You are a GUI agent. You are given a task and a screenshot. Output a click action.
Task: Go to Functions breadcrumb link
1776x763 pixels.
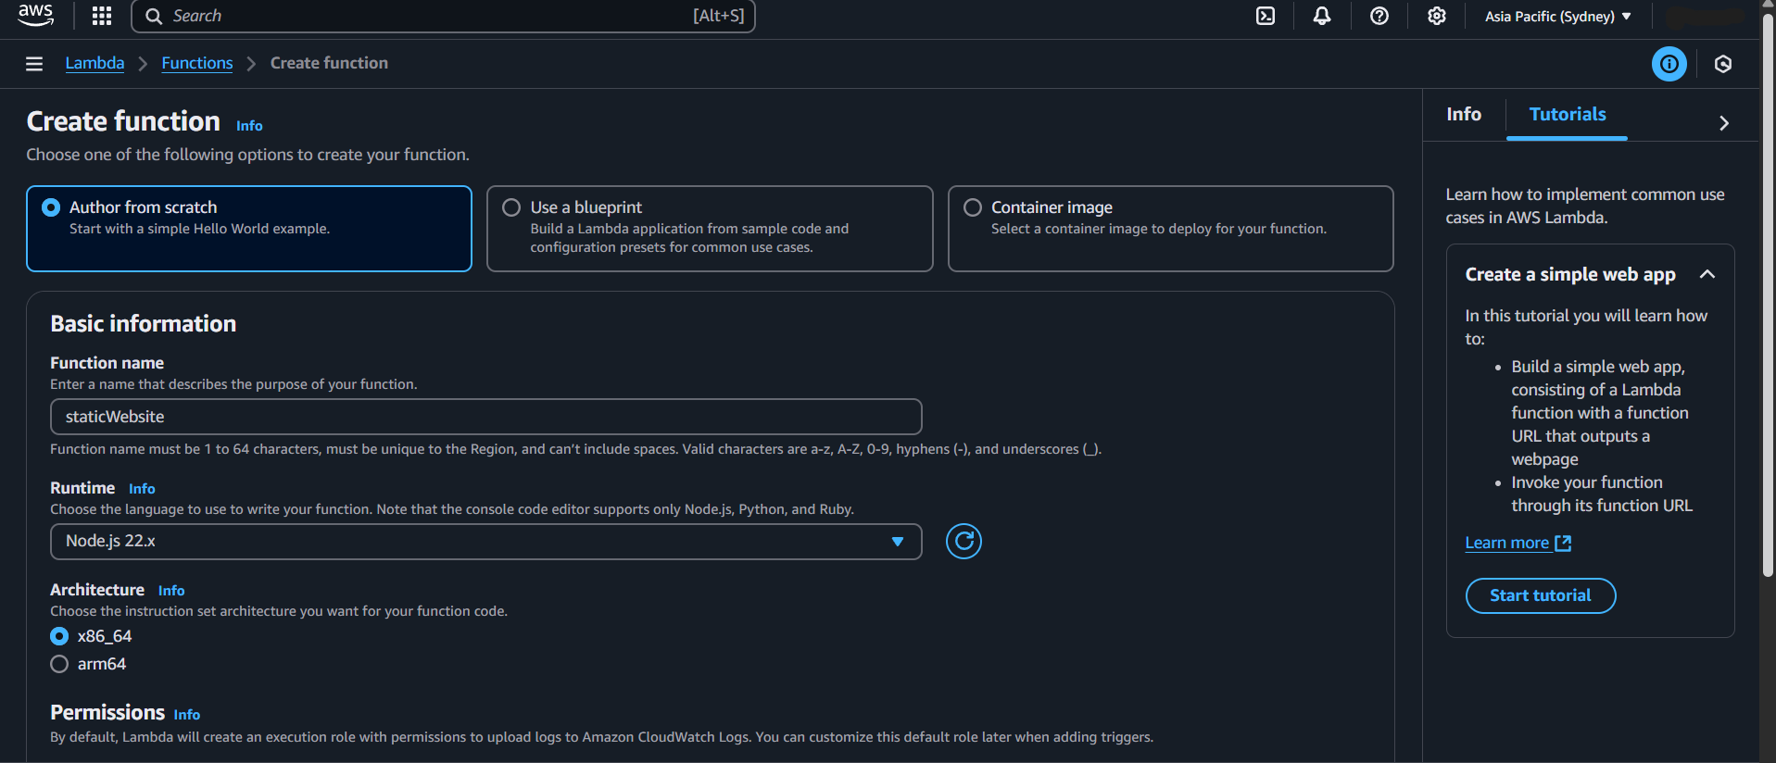197,63
